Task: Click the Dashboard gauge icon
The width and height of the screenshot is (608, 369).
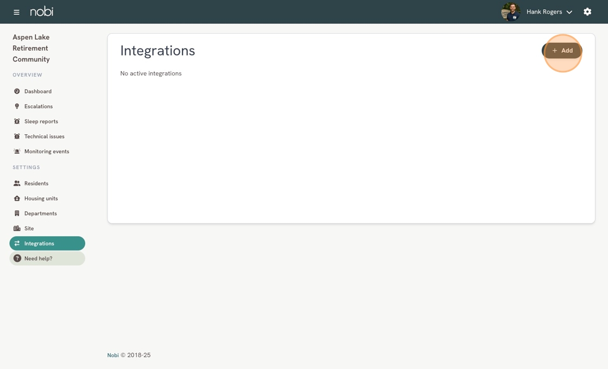Action: coord(17,91)
